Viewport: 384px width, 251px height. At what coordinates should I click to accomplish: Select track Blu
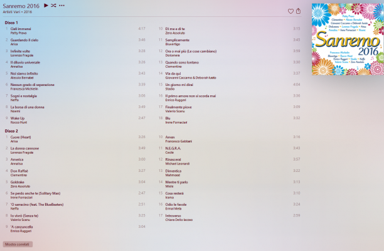coord(168,118)
